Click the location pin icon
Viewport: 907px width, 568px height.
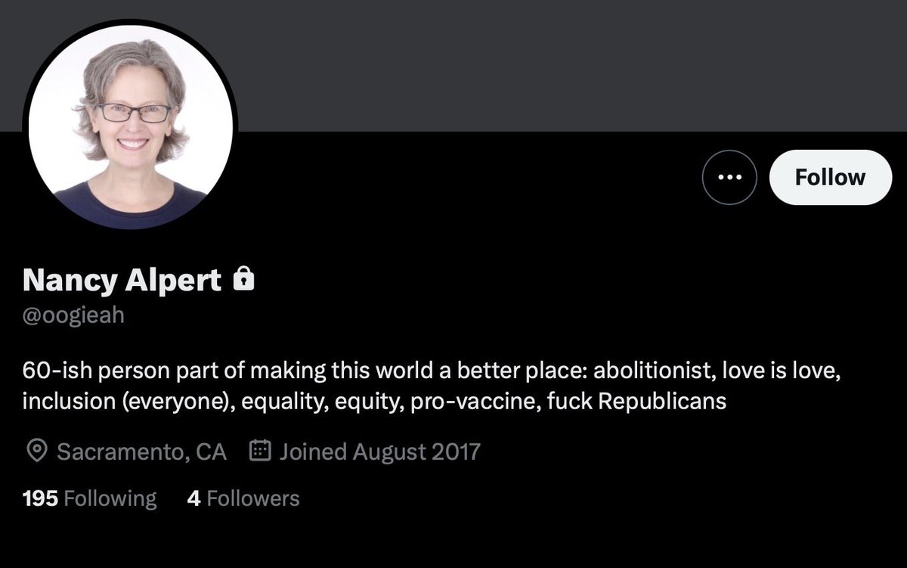point(36,452)
